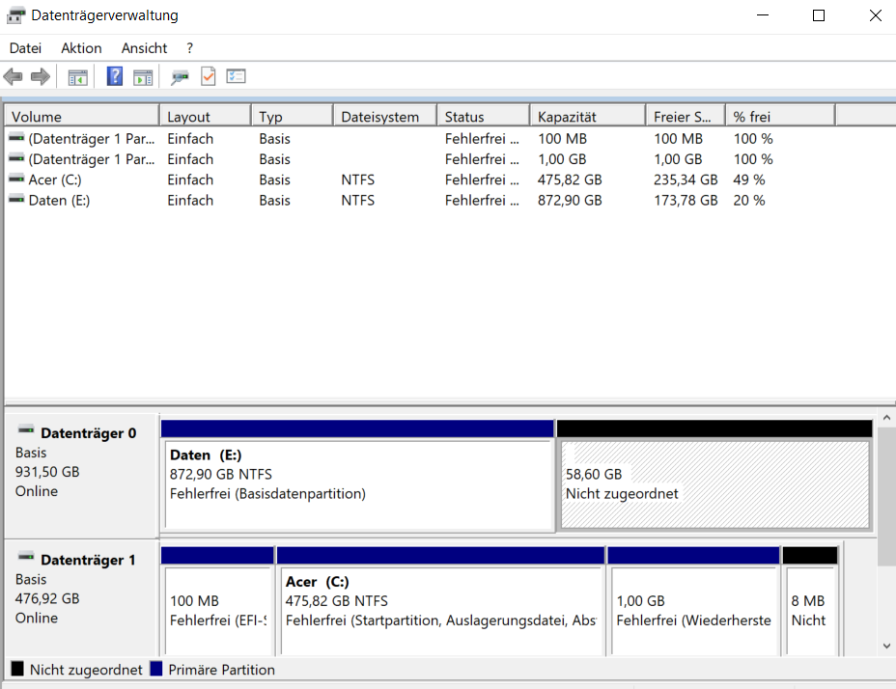
Task: Click the 872,90 GB capacity cell
Action: tap(570, 200)
